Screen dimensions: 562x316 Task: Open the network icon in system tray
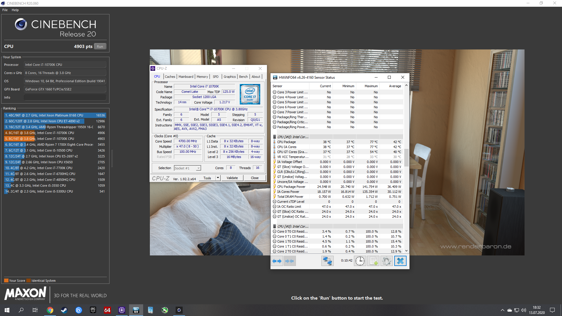point(517,310)
